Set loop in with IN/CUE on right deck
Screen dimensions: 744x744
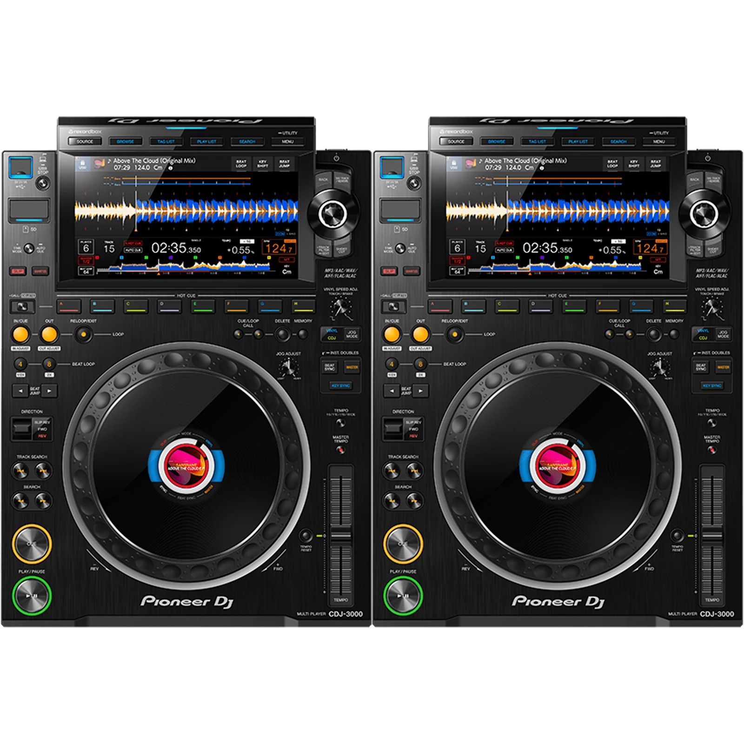[x=392, y=334]
